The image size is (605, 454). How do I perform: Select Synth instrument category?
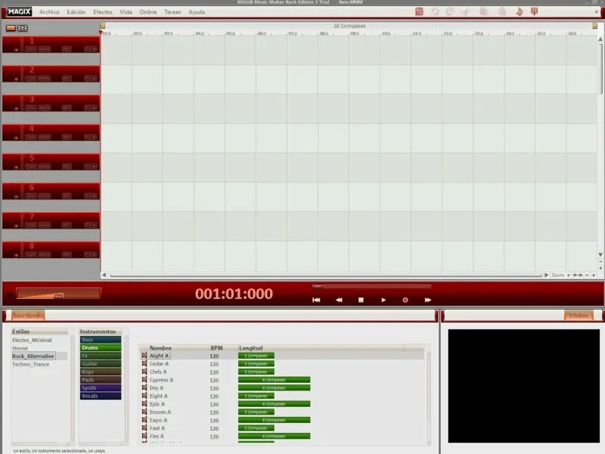pos(101,388)
